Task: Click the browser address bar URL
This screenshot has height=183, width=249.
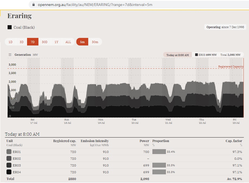Action: [x=95, y=5]
